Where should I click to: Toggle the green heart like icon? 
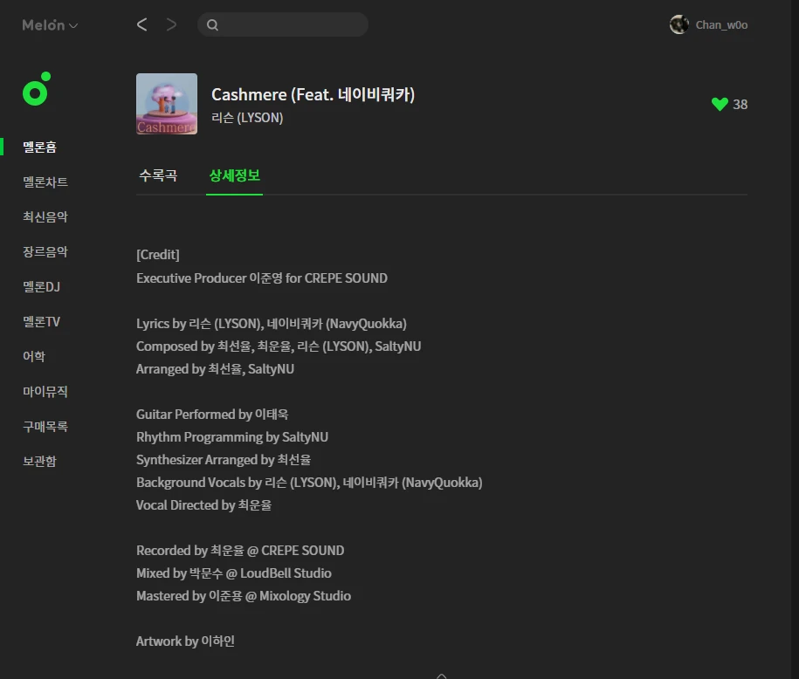point(720,104)
